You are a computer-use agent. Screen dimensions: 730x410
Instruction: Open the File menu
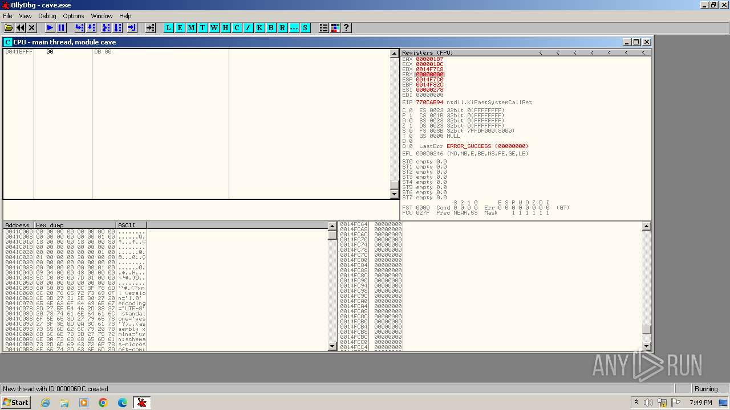(x=7, y=16)
